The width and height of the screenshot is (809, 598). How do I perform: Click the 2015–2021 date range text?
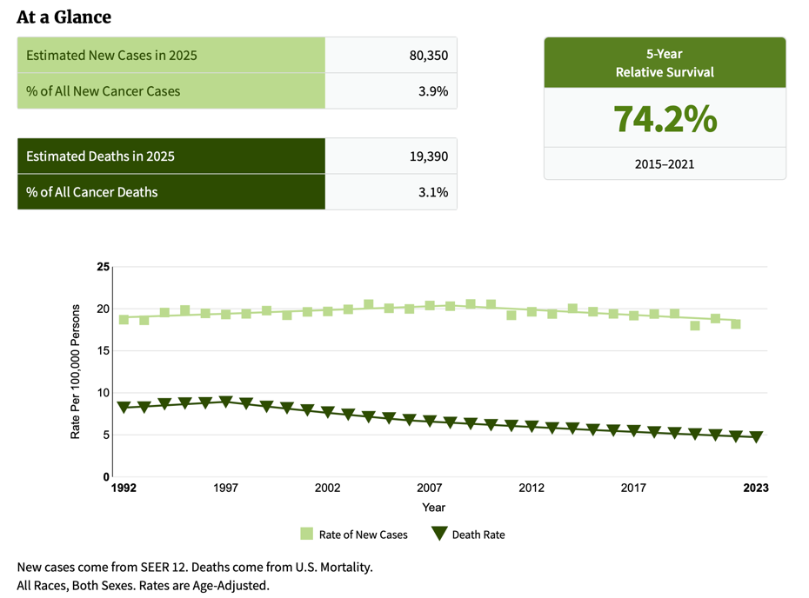point(665,163)
